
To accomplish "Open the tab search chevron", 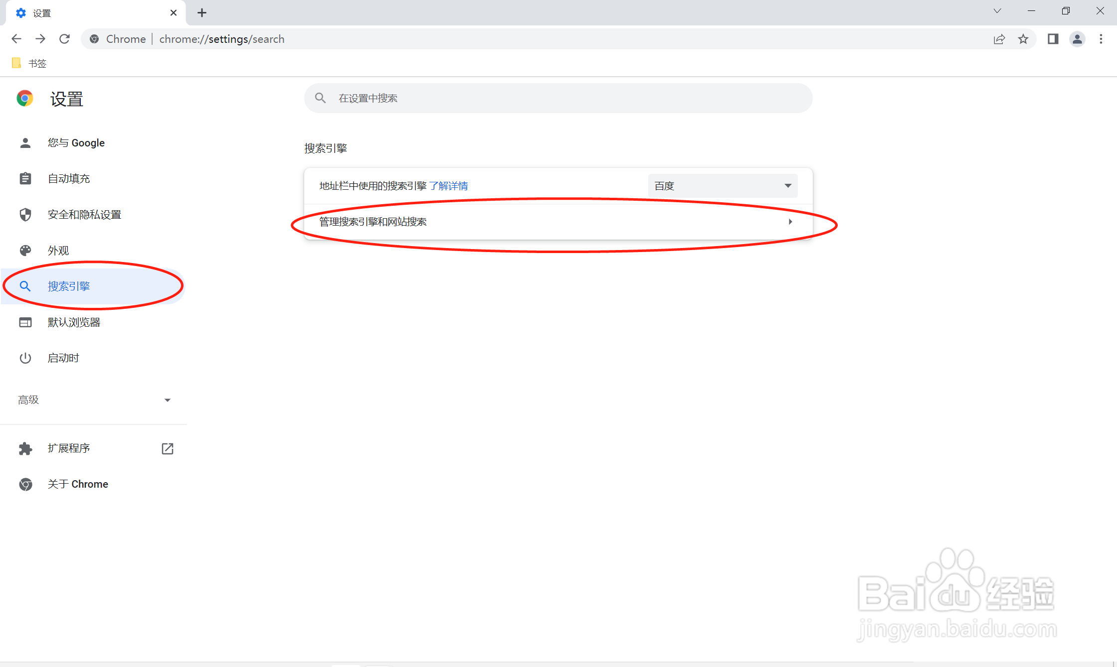I will [997, 11].
